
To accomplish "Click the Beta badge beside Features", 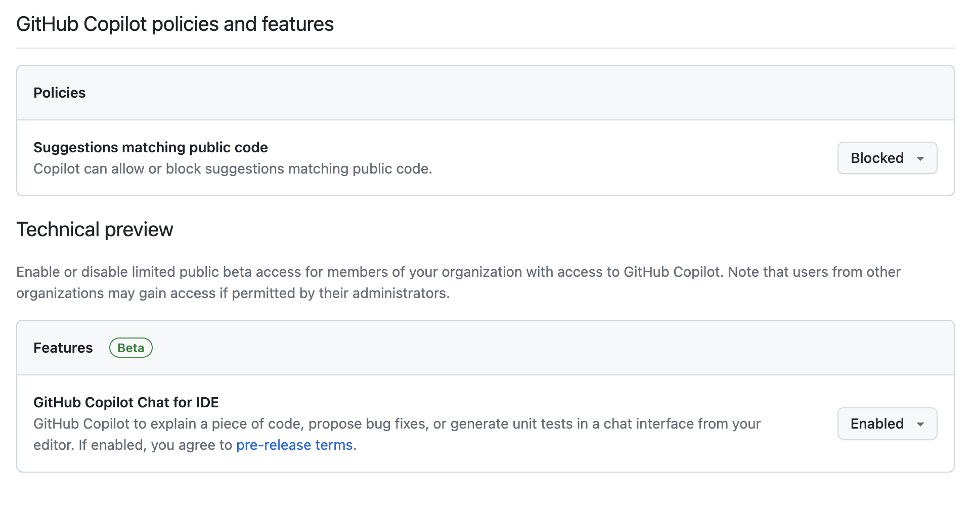I will [130, 348].
